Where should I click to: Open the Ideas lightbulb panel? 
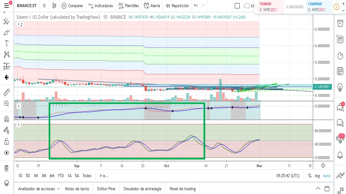click(340, 87)
